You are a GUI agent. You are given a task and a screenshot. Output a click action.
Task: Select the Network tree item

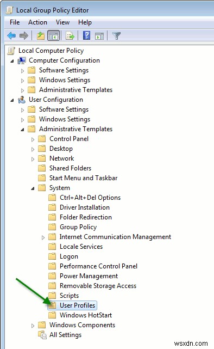pos(62,158)
